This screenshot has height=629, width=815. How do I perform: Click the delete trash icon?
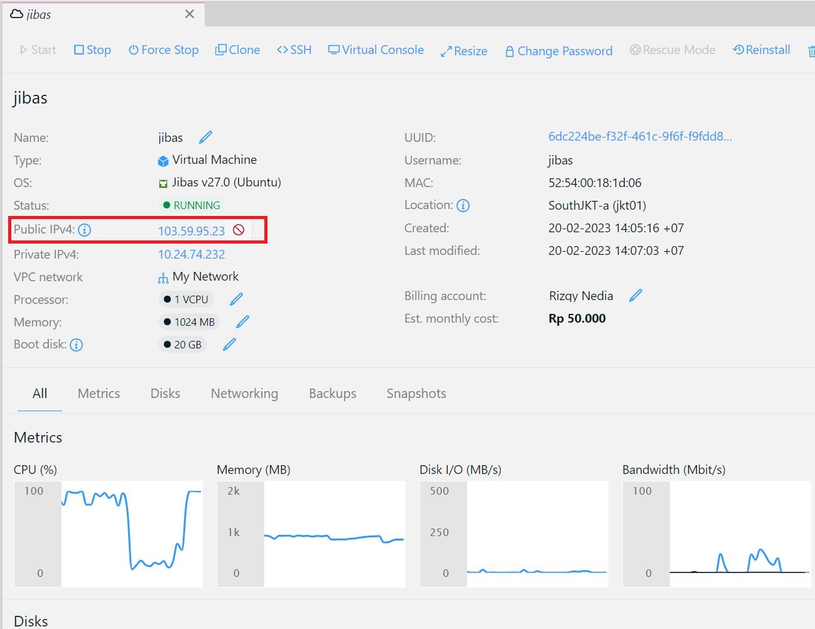tap(811, 50)
